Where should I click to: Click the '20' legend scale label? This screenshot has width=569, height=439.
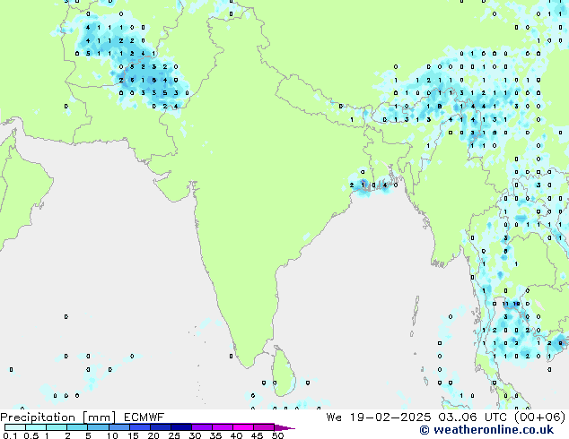pyautogui.click(x=153, y=435)
